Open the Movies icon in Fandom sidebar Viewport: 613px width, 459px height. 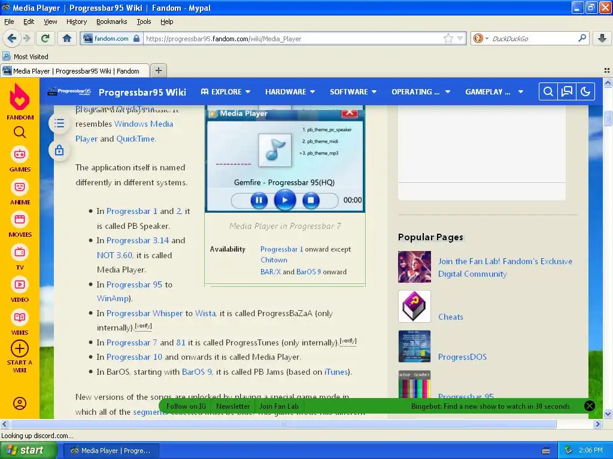click(x=20, y=220)
